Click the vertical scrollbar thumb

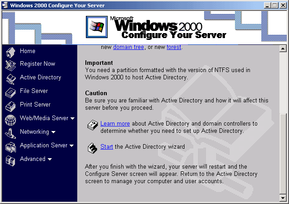coord(283,154)
